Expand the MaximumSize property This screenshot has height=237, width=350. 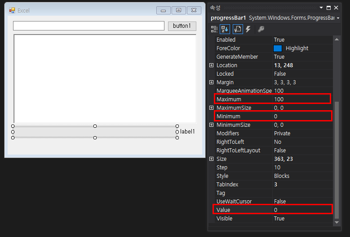(211, 108)
